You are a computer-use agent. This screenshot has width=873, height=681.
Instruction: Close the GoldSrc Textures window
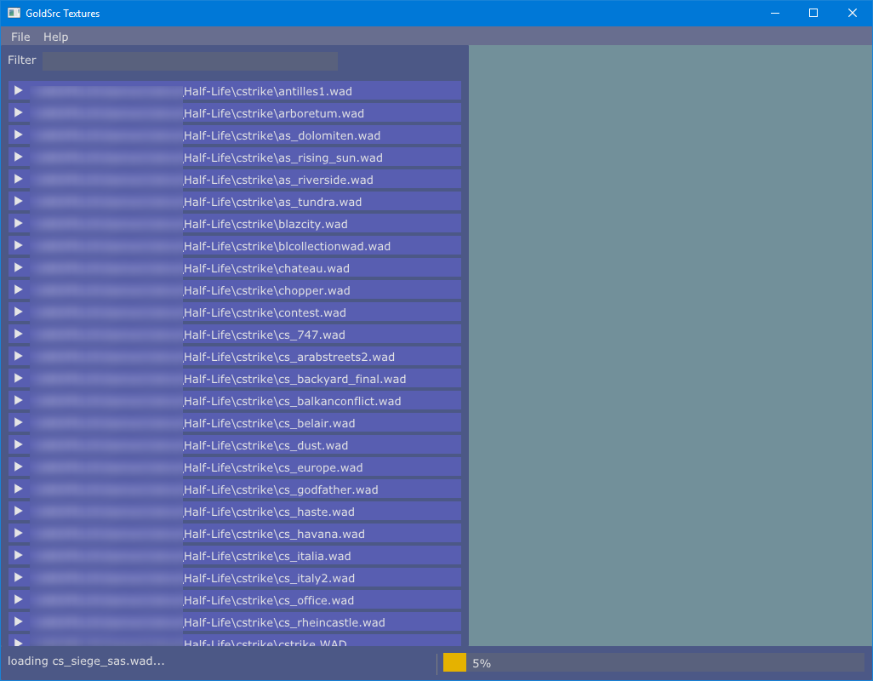click(x=853, y=13)
